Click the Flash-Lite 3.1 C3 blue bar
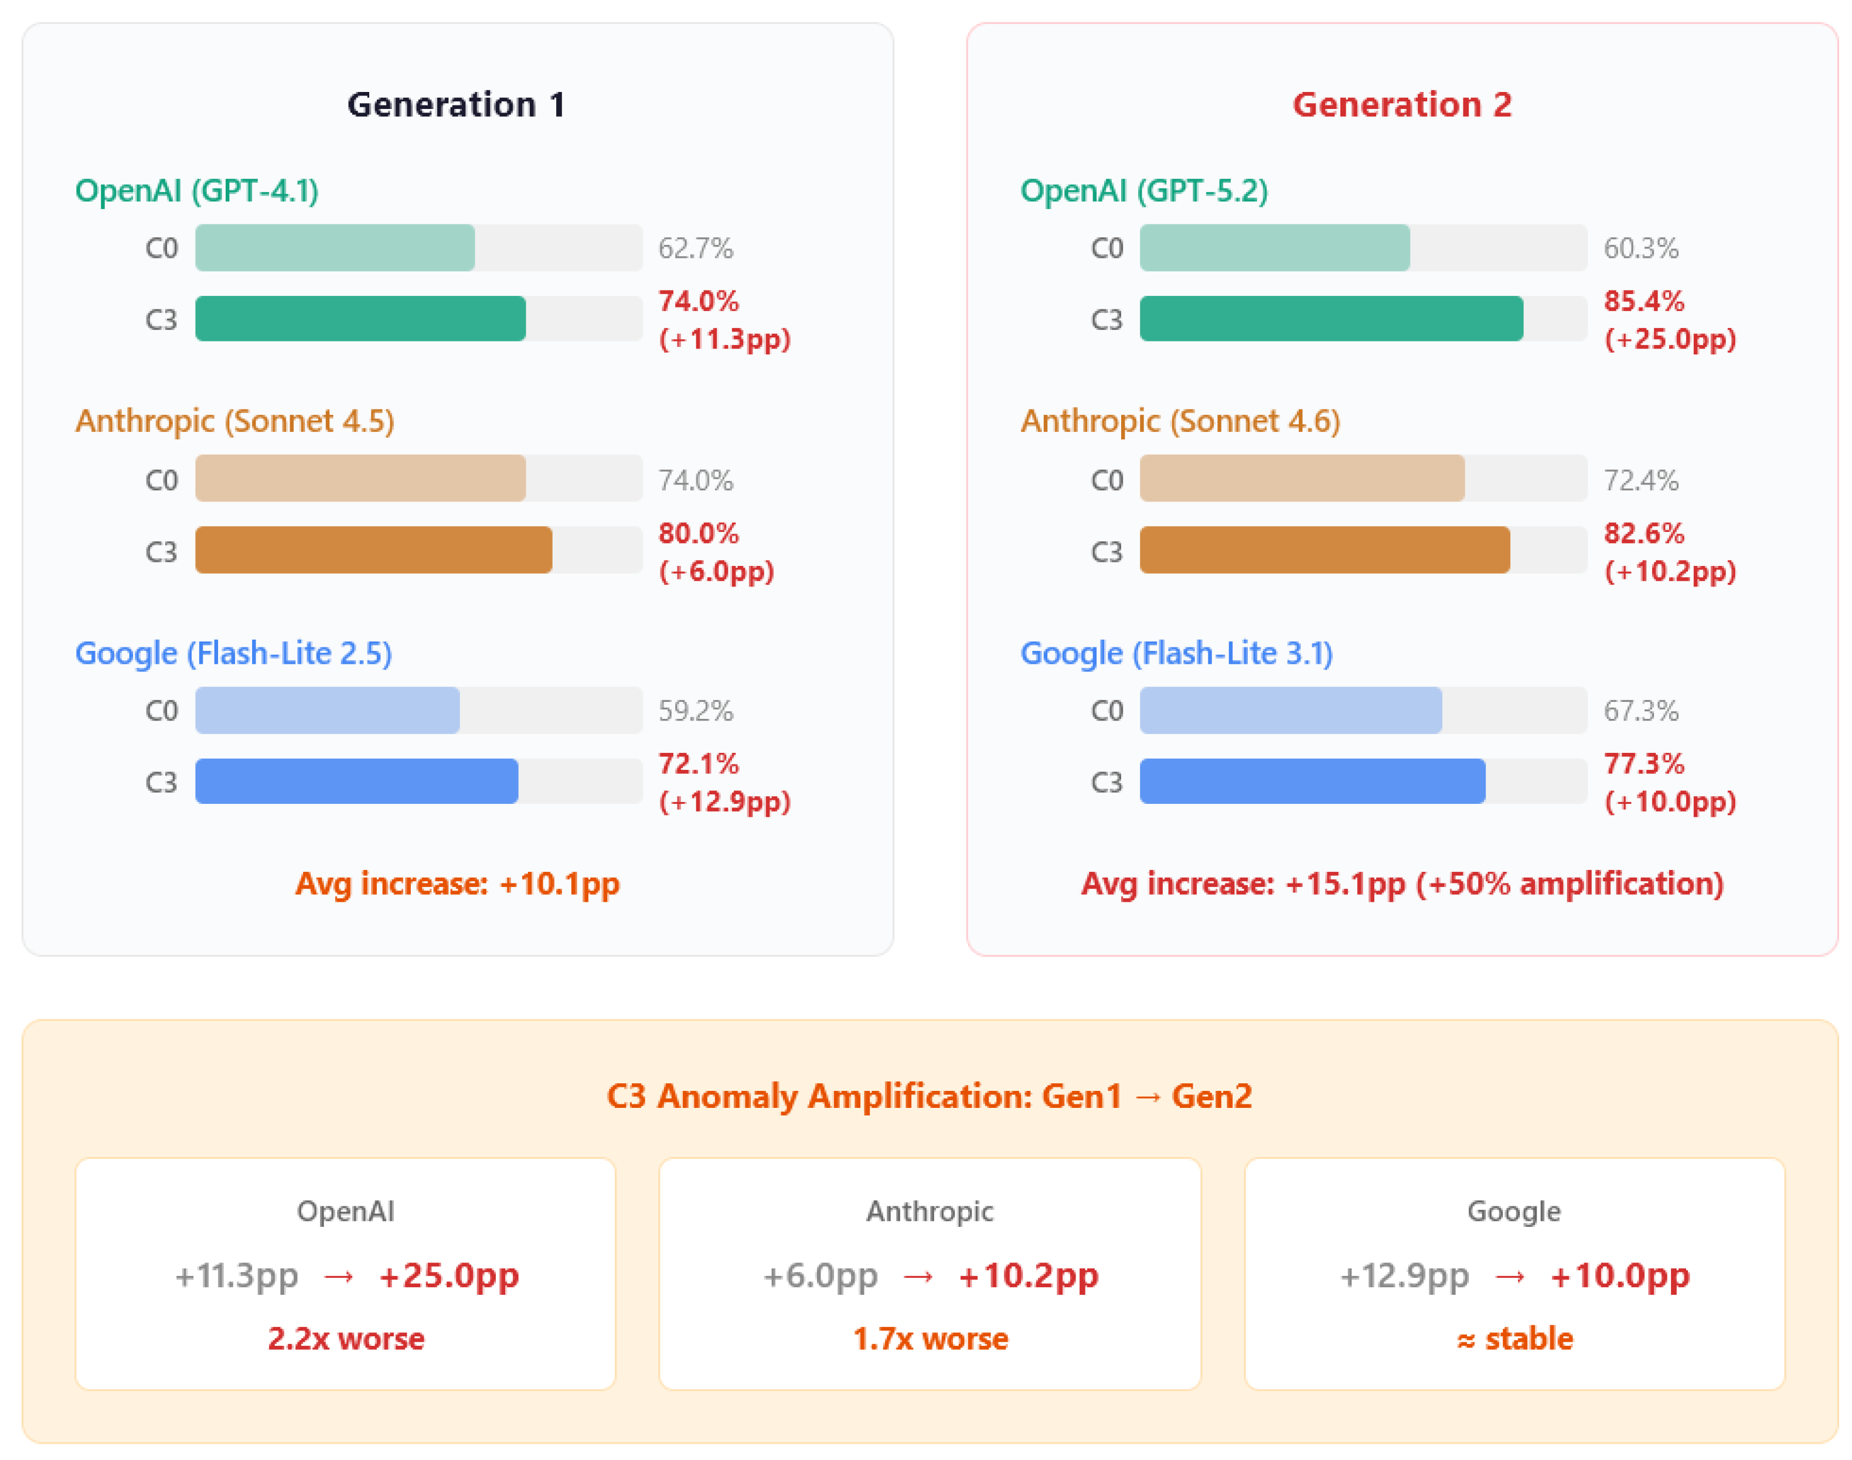Screen dimensions: 1852x1460 (x=1312, y=780)
